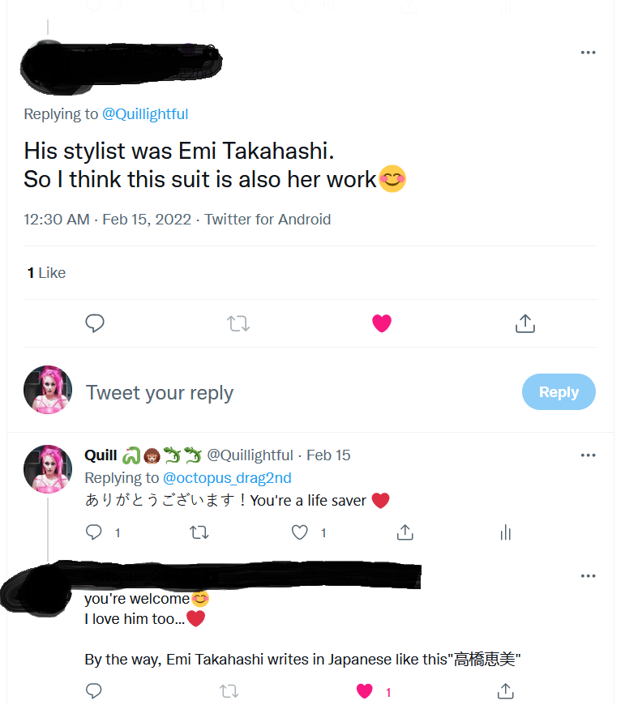
Task: Share Quill's life saver tweet
Action: (x=405, y=532)
